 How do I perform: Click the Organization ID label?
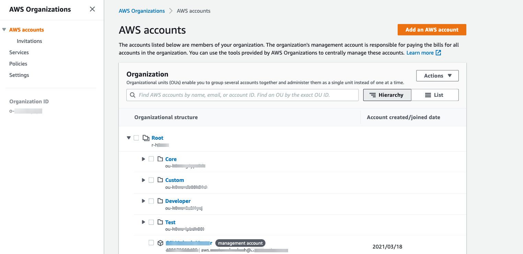coord(29,102)
